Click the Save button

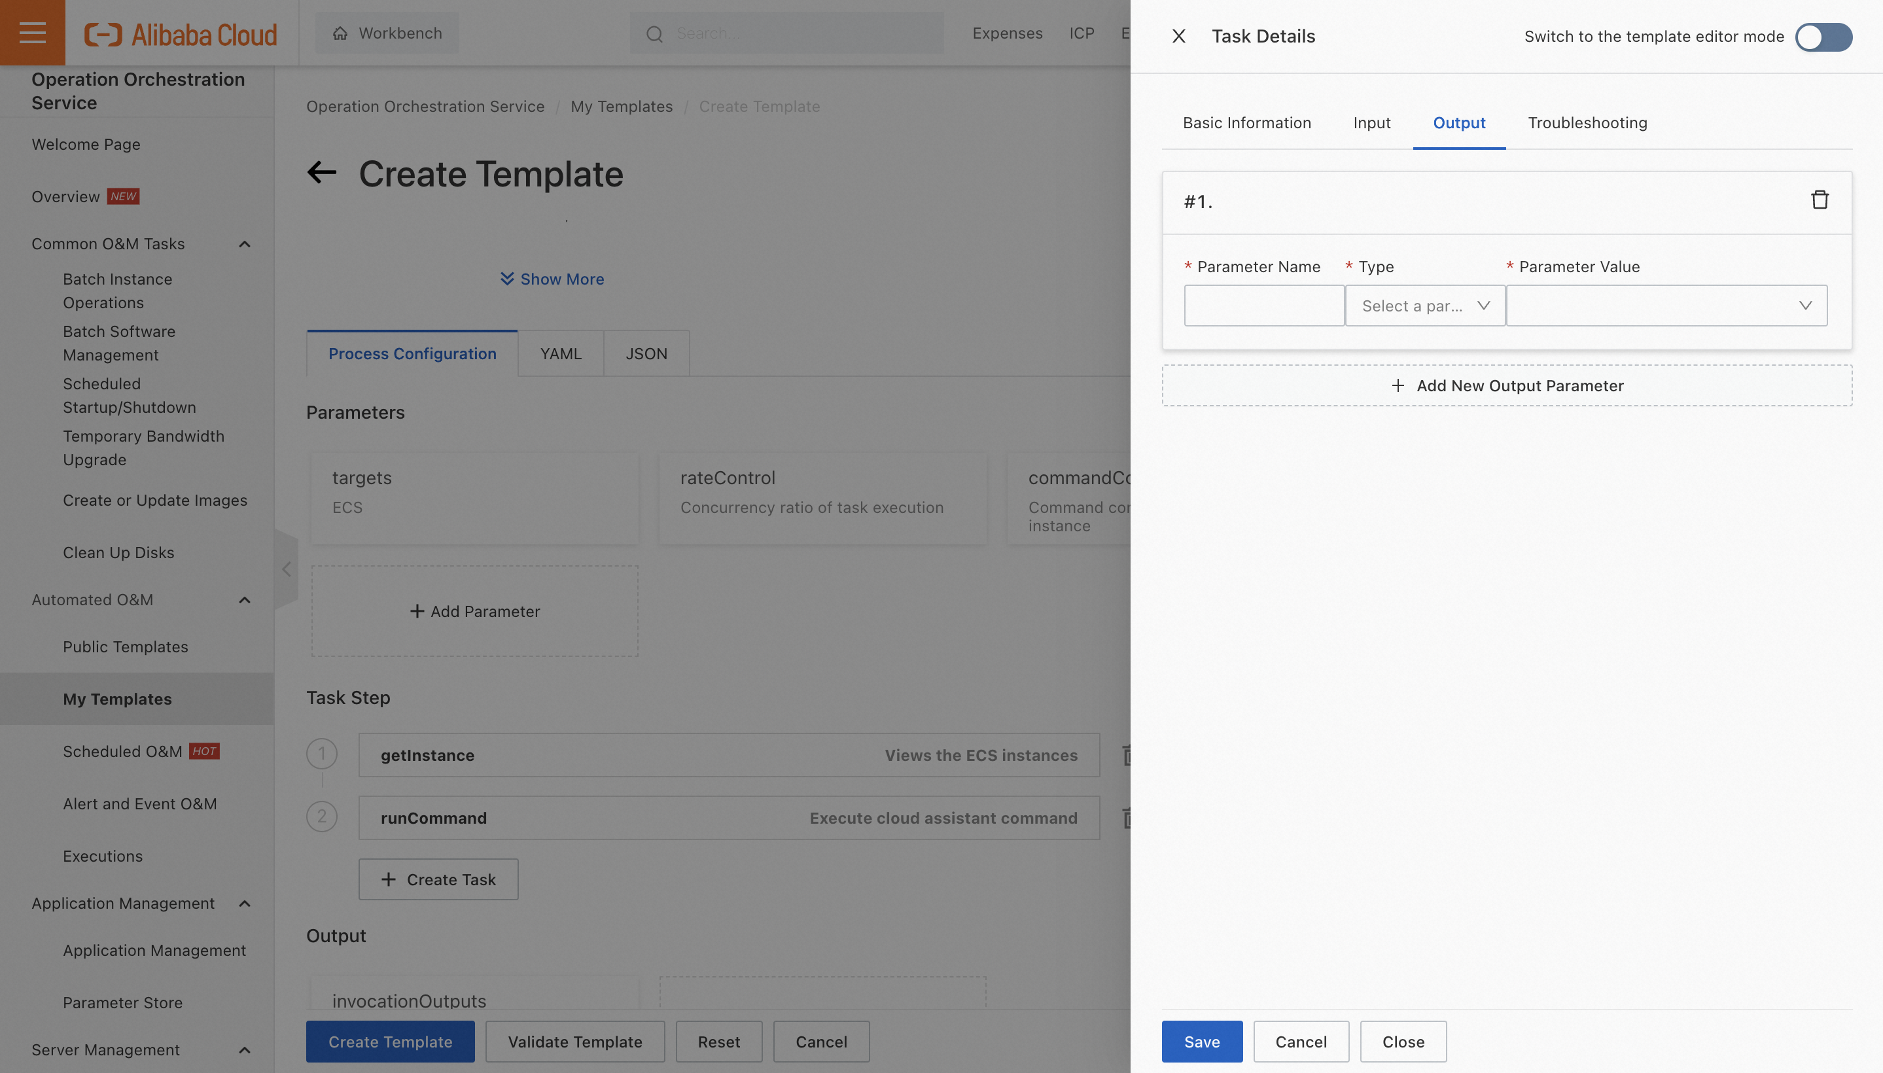(x=1201, y=1042)
